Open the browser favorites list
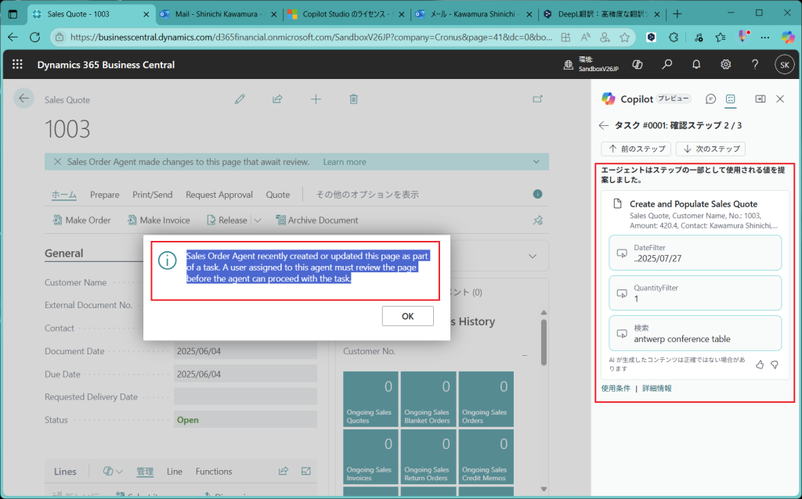 [721, 37]
